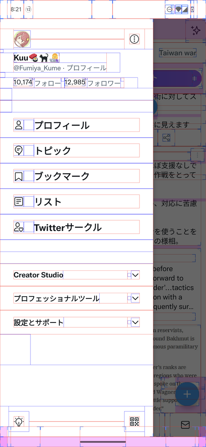Tap the topic bubble icon beside トピック

pos(19,150)
